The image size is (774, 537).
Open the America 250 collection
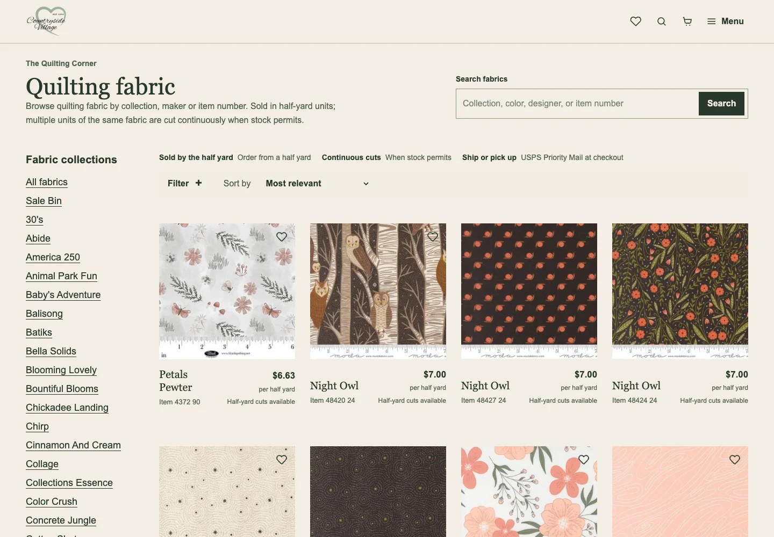point(53,257)
